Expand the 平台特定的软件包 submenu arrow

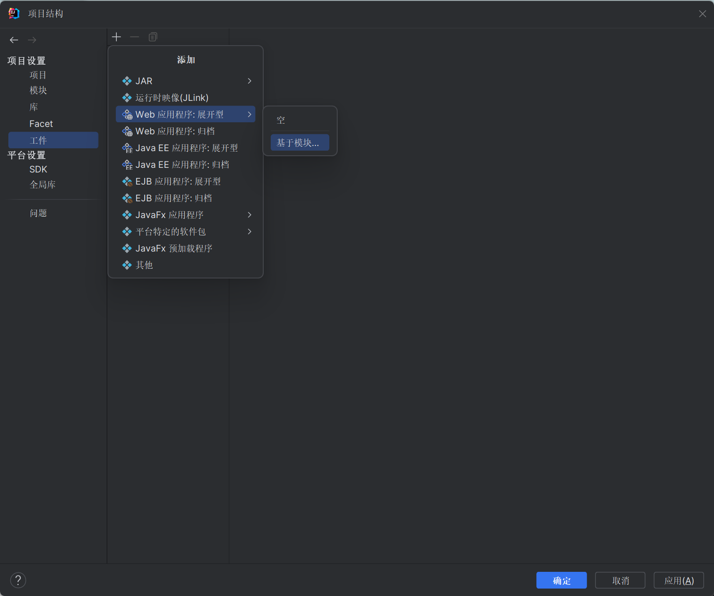(250, 232)
